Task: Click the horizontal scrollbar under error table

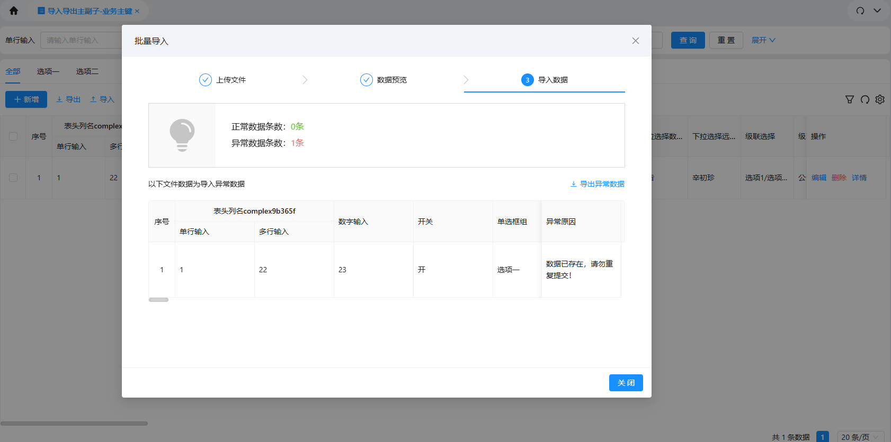Action: (x=158, y=300)
